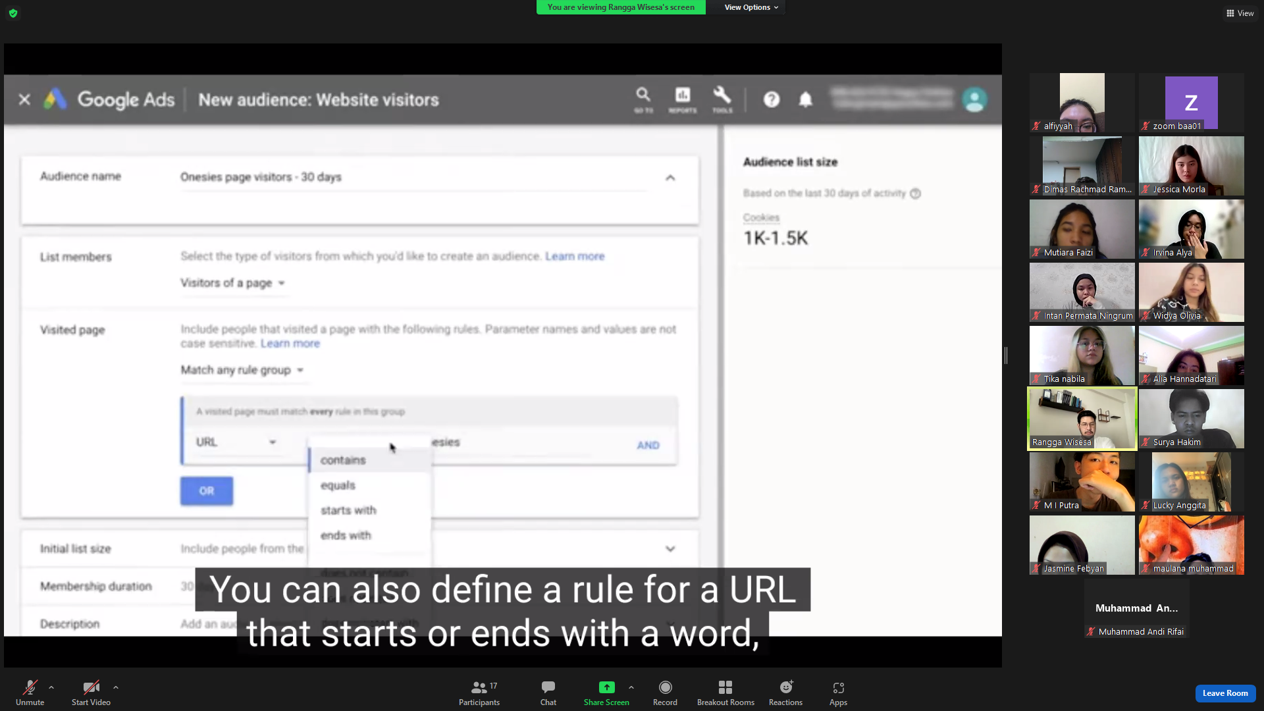The image size is (1264, 711).
Task: Open the URL rule type dropdown
Action: pyautogui.click(x=236, y=442)
